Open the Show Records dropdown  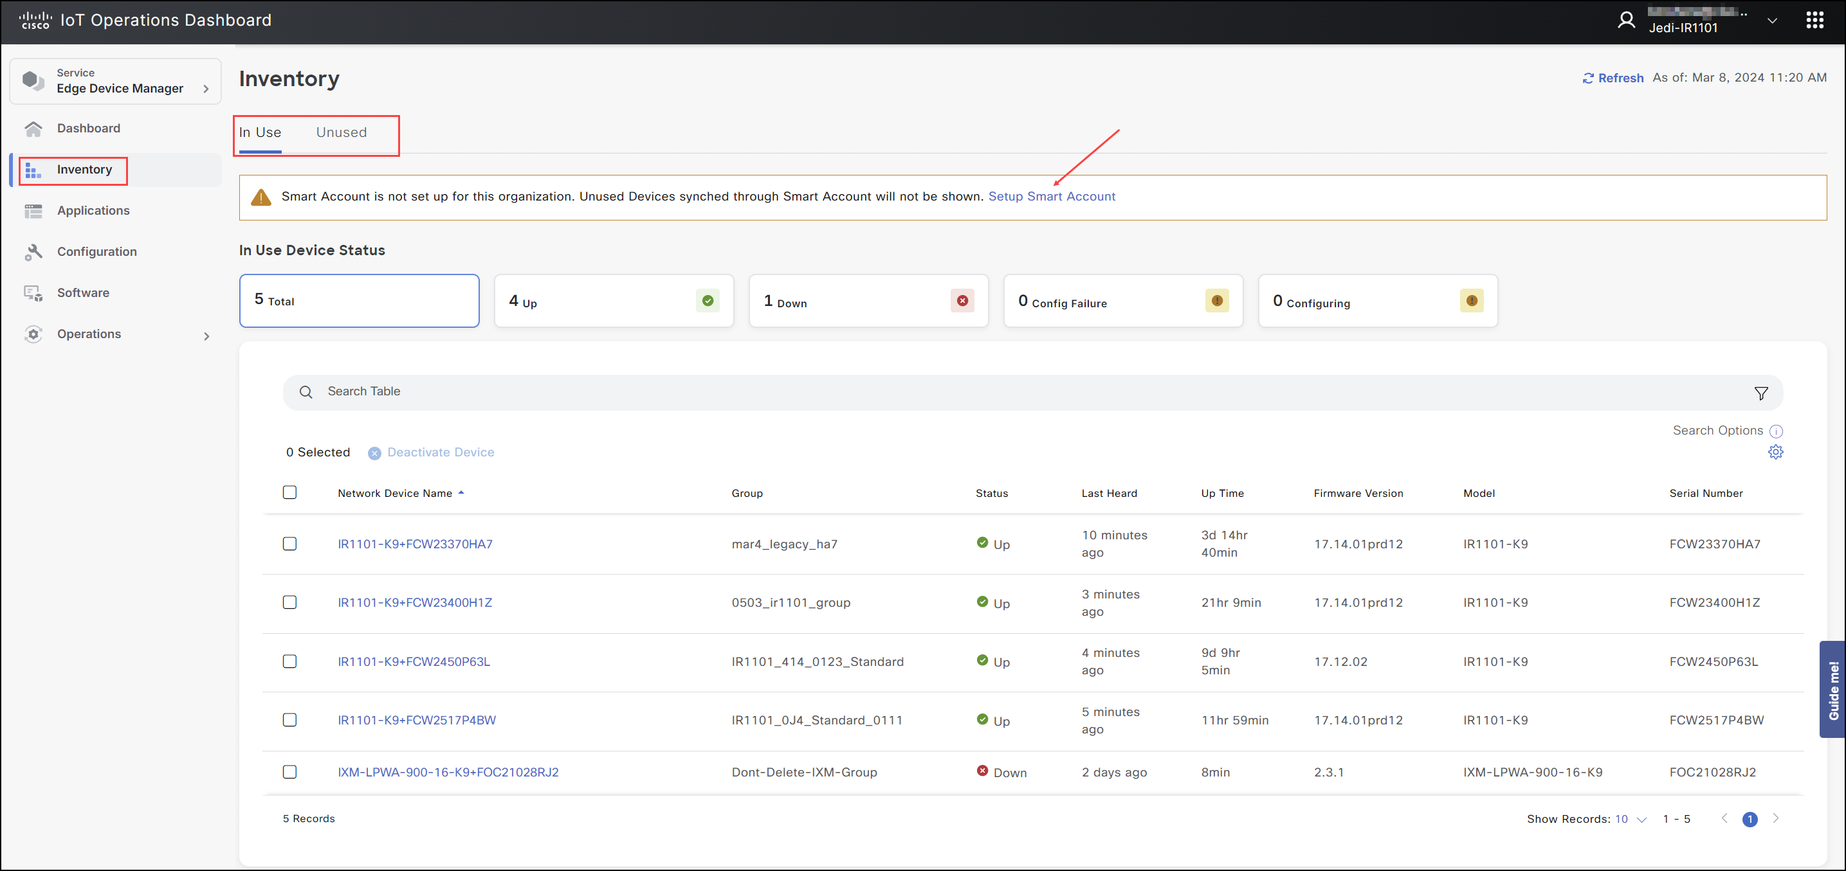[x=1631, y=819]
